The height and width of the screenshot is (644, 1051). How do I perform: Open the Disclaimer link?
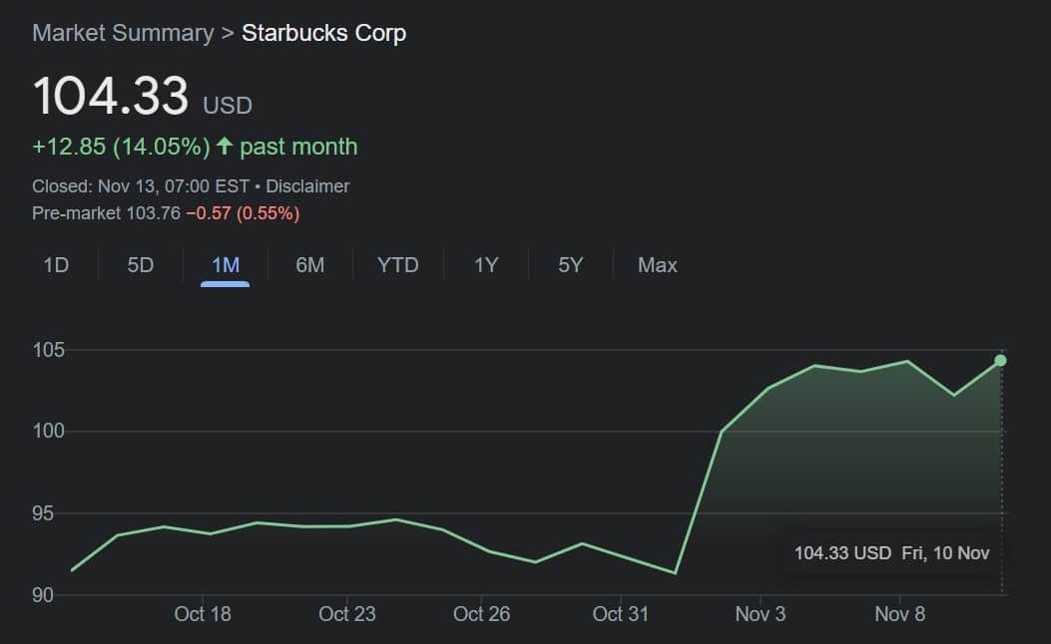coord(307,186)
